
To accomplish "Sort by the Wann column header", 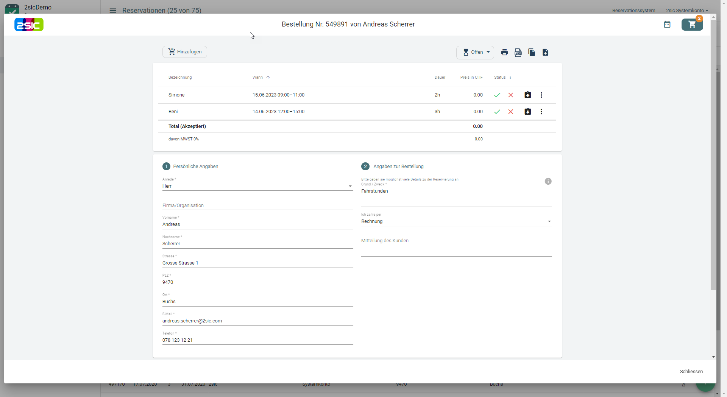I will pos(258,78).
